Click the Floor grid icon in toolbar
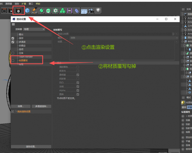The height and width of the screenshot is (153, 192). coord(84,11)
